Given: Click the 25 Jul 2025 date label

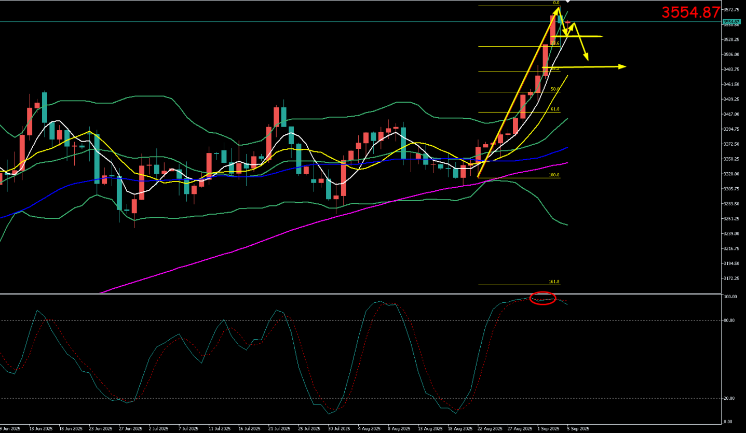Looking at the screenshot, I should pyautogui.click(x=309, y=429).
